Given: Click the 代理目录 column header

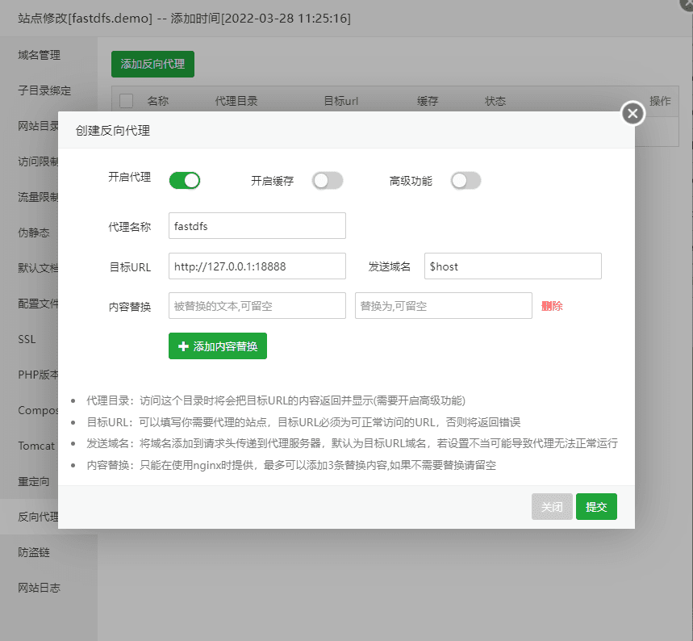Looking at the screenshot, I should click(x=236, y=101).
